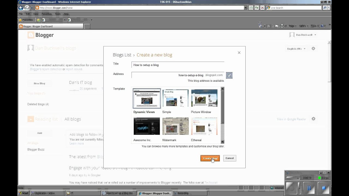This screenshot has width=349, height=196.
Task: Open the Tools menu in menu bar
Action: [58, 14]
